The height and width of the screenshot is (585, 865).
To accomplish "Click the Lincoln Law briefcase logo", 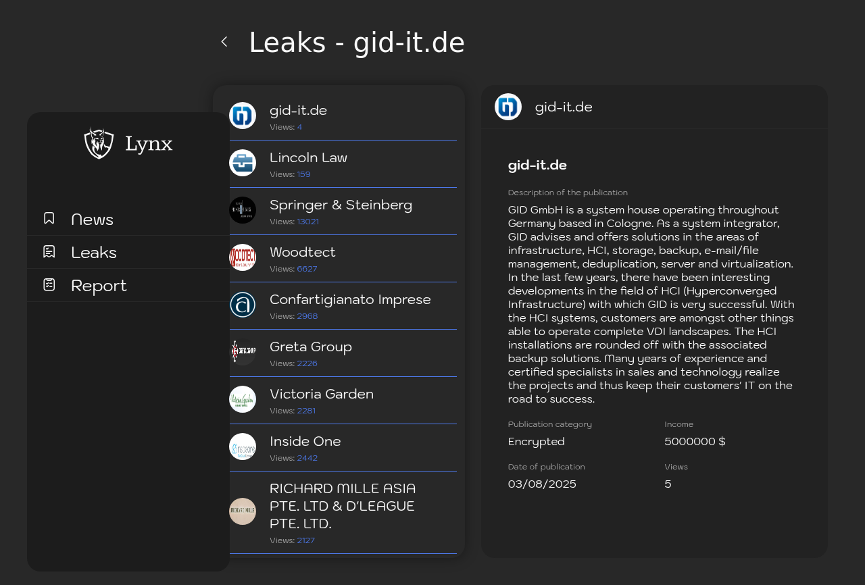I will [x=243, y=163].
